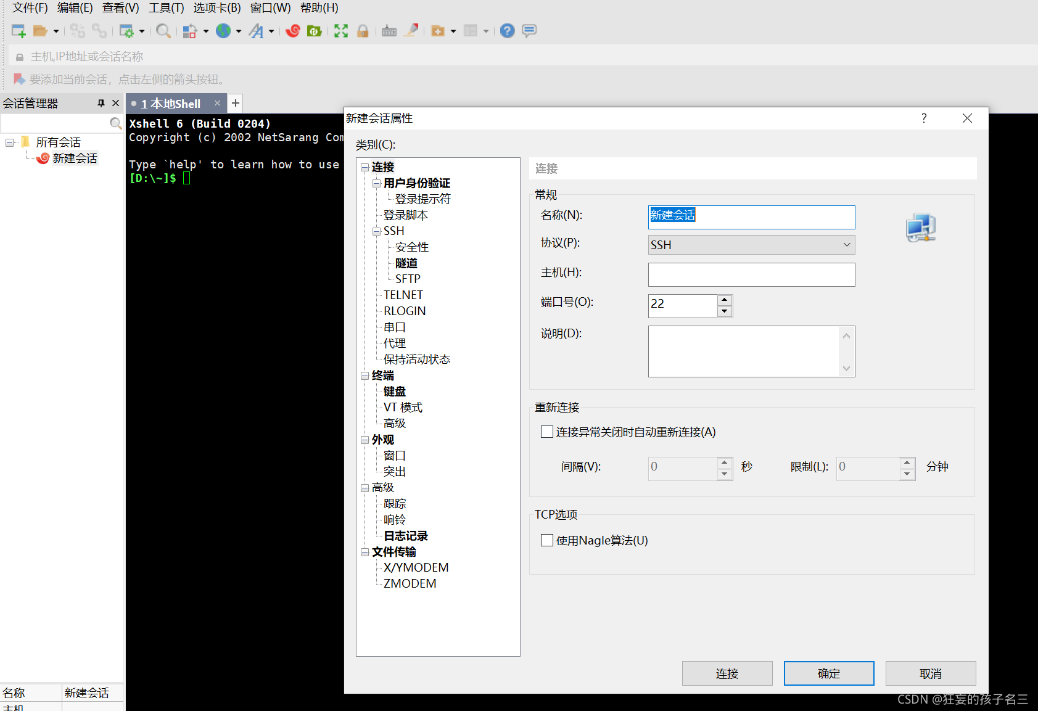Click the 连接 button in dialog
The image size is (1038, 711).
(x=727, y=673)
